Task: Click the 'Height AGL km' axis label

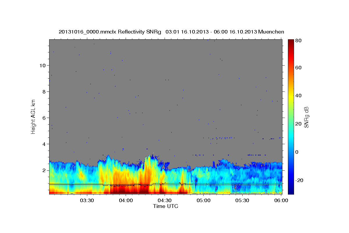Action: coord(33,116)
